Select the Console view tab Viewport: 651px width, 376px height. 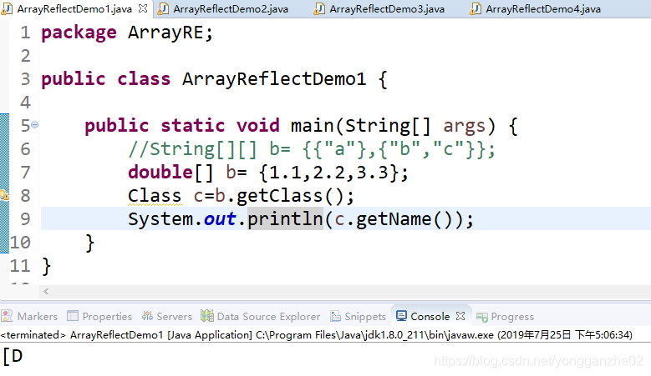coord(430,317)
